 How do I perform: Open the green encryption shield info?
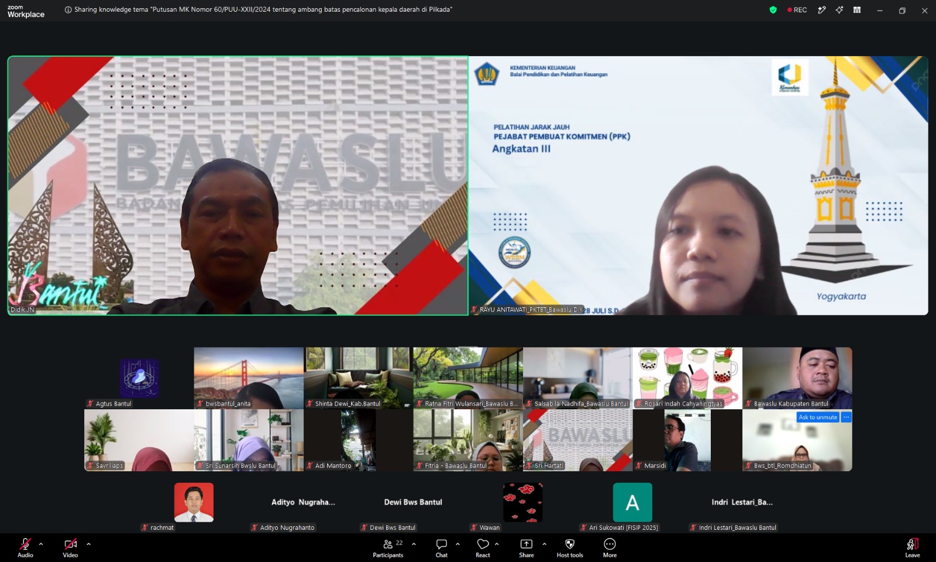coord(773,10)
